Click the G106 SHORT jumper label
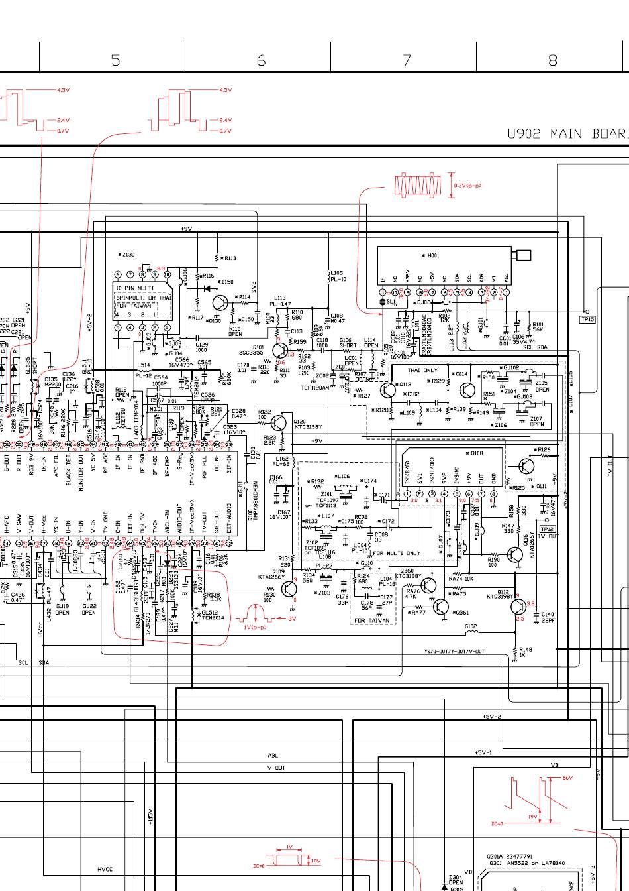 point(348,343)
